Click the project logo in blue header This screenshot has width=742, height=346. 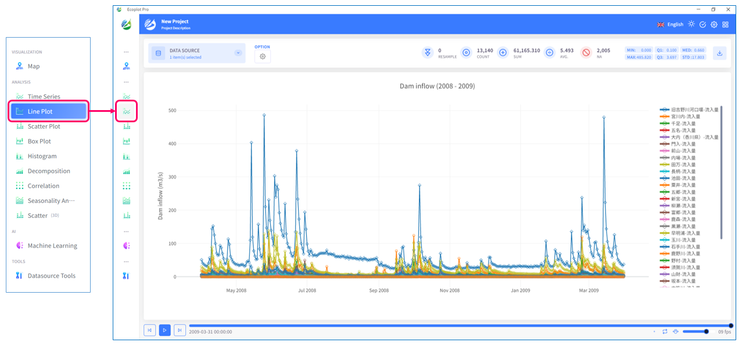[x=150, y=24]
